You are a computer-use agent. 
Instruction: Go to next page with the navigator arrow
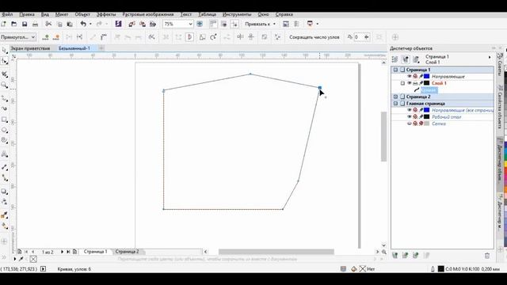(x=62, y=252)
